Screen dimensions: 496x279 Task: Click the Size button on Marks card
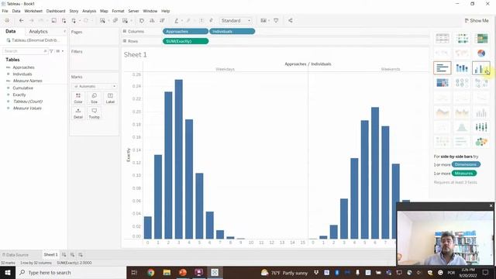(94, 98)
